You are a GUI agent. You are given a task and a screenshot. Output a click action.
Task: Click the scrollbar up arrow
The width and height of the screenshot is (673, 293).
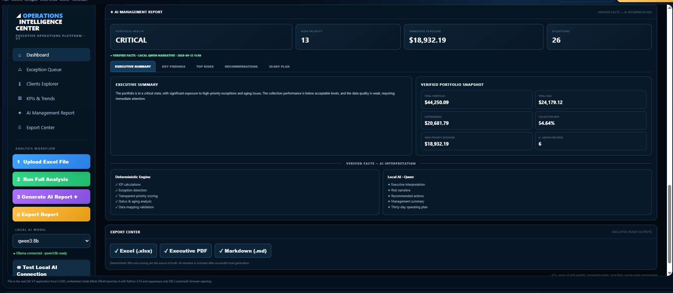[669, 7]
